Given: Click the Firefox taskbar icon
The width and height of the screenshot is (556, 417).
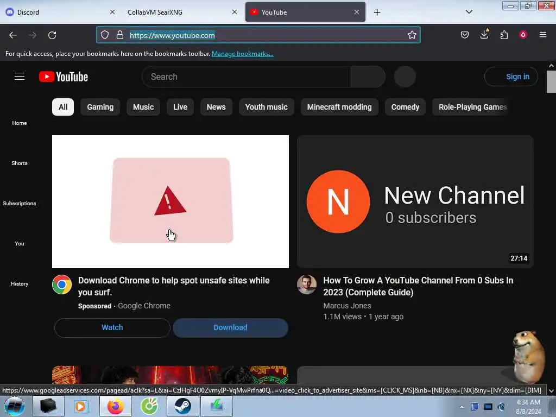Looking at the screenshot, I should [115, 406].
